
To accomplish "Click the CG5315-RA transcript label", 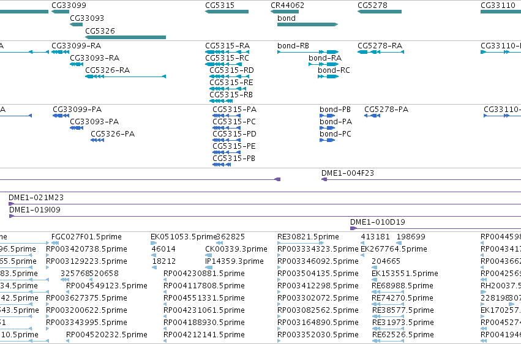I will [227, 45].
